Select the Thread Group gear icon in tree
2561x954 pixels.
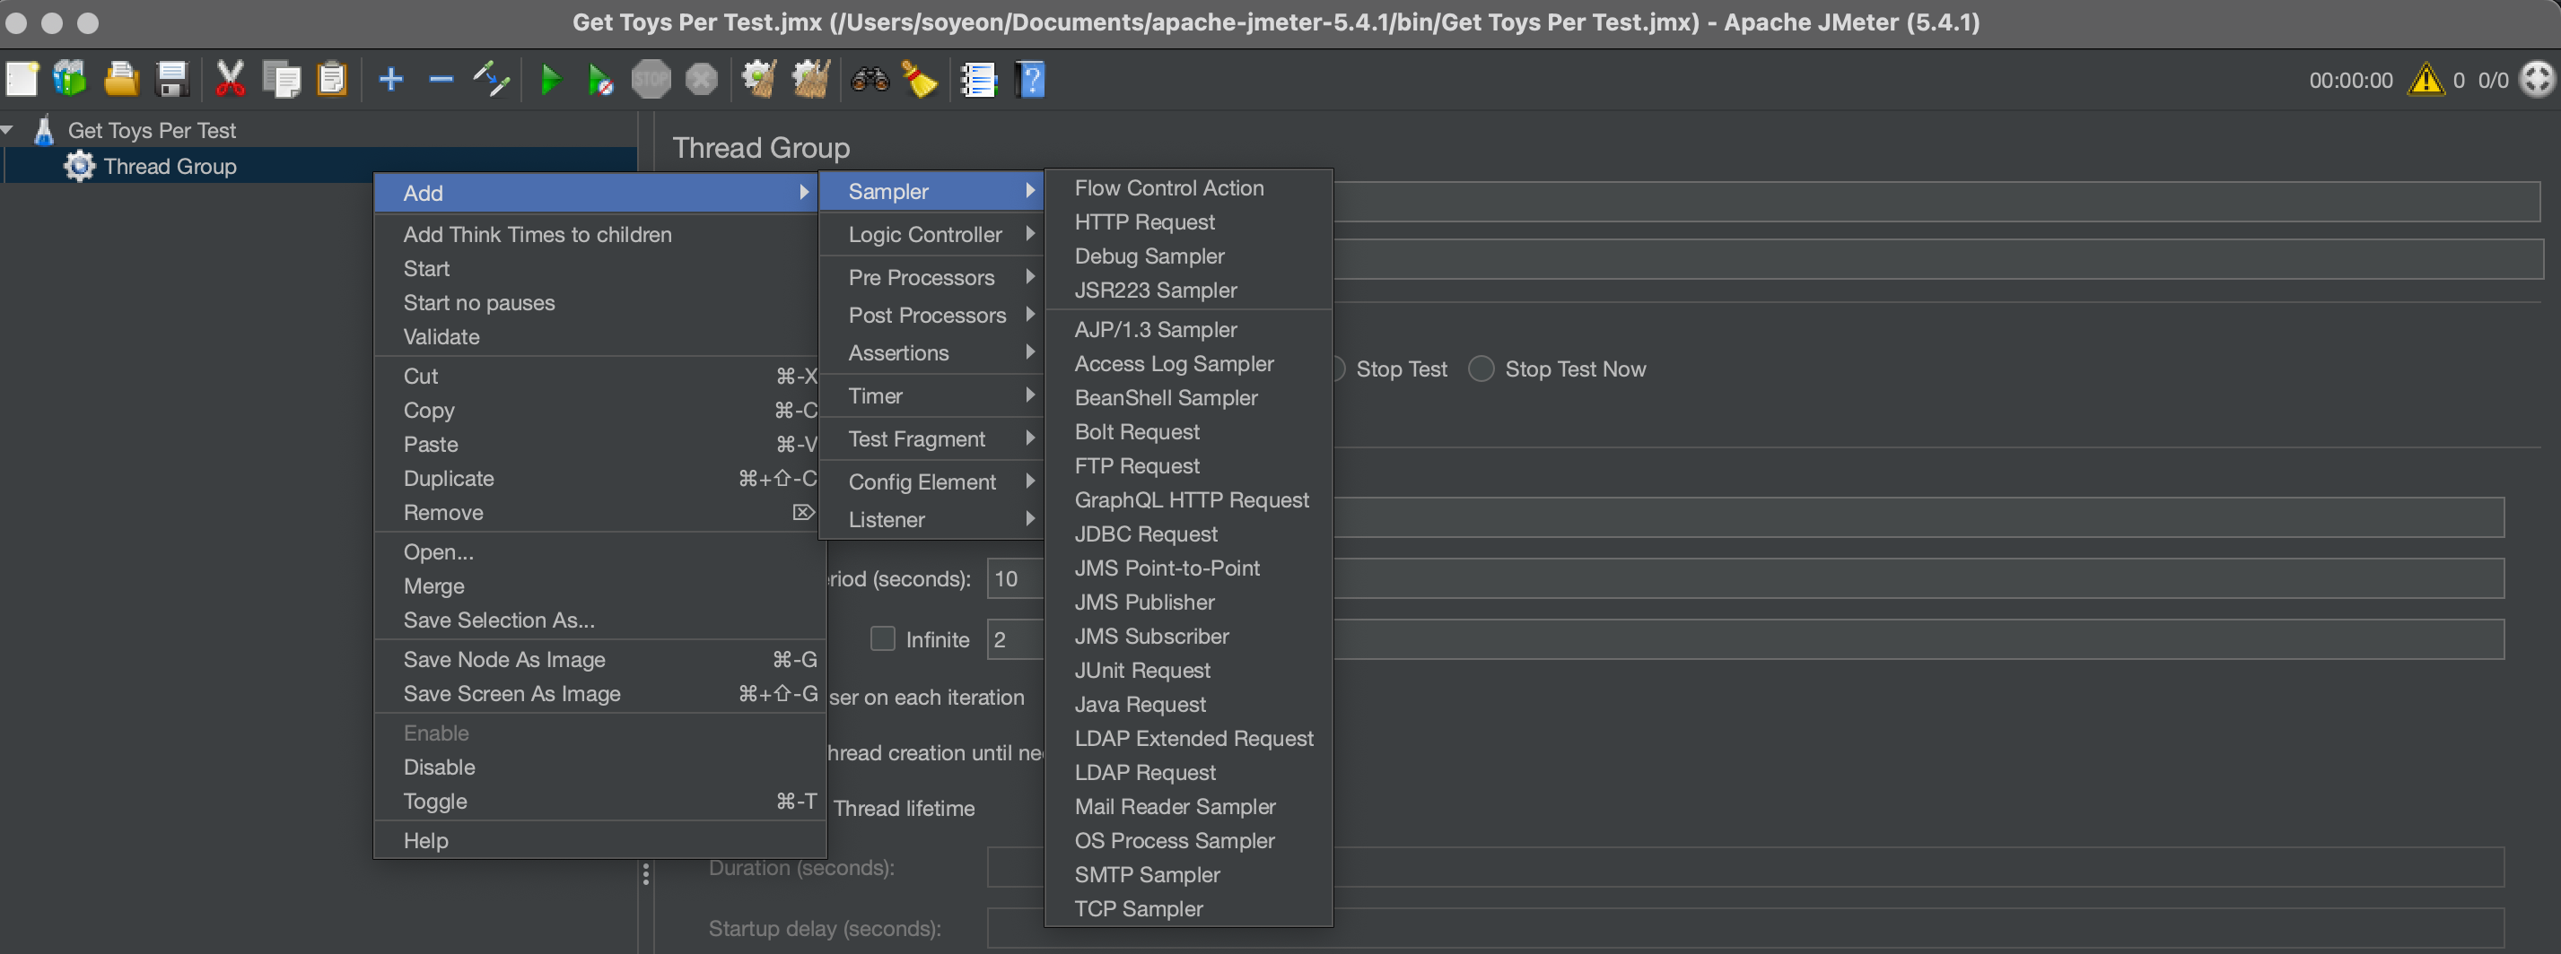click(80, 166)
